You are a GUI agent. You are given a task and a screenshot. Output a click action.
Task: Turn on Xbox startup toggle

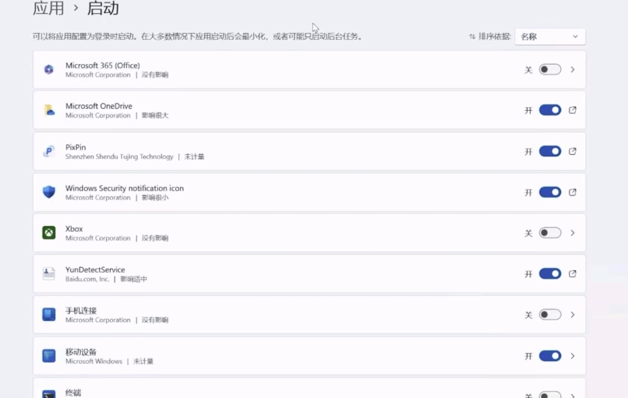550,233
